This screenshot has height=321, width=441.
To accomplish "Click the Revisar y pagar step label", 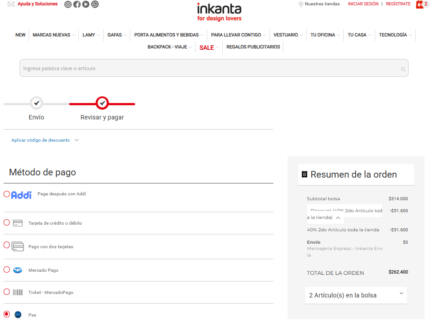I will [x=102, y=117].
